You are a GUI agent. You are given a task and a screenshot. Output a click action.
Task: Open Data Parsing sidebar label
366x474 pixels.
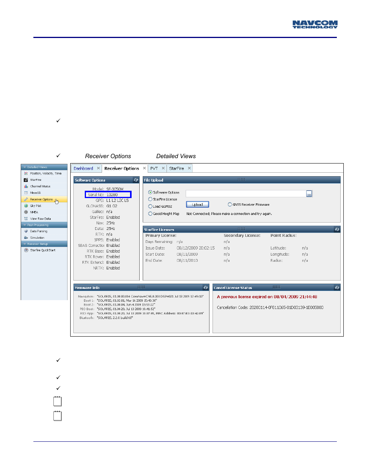39,231
